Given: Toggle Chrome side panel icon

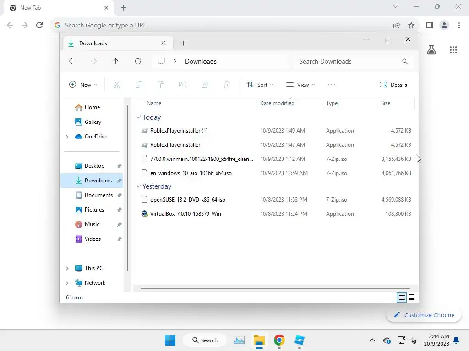Looking at the screenshot, I should (x=430, y=26).
